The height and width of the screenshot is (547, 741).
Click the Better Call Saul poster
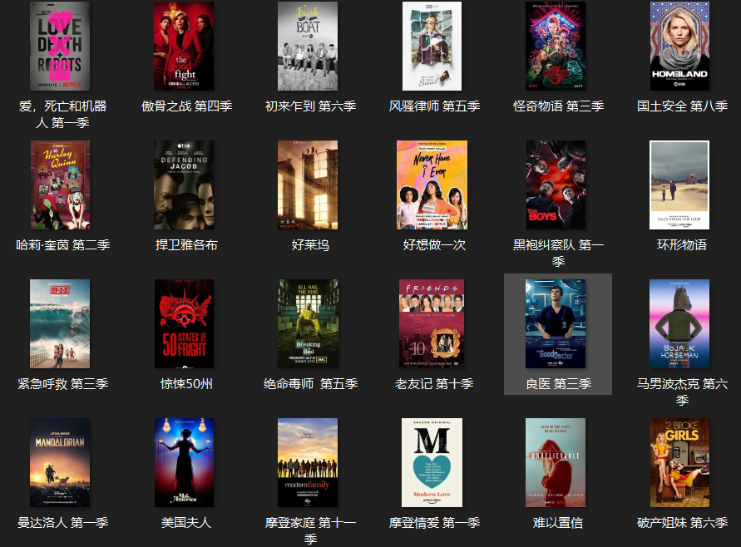432,46
